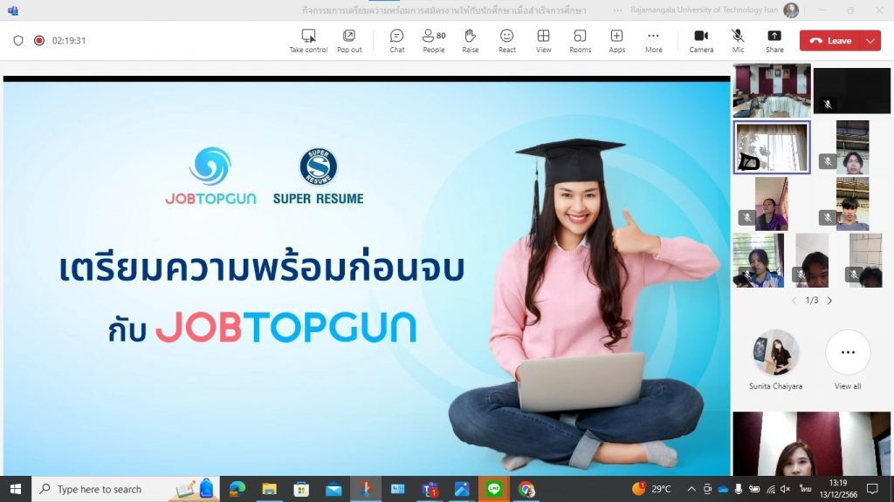Screen dimensions: 894x502
Task: Select Sunita Chaiyara's avatar
Action: pyautogui.click(x=774, y=352)
